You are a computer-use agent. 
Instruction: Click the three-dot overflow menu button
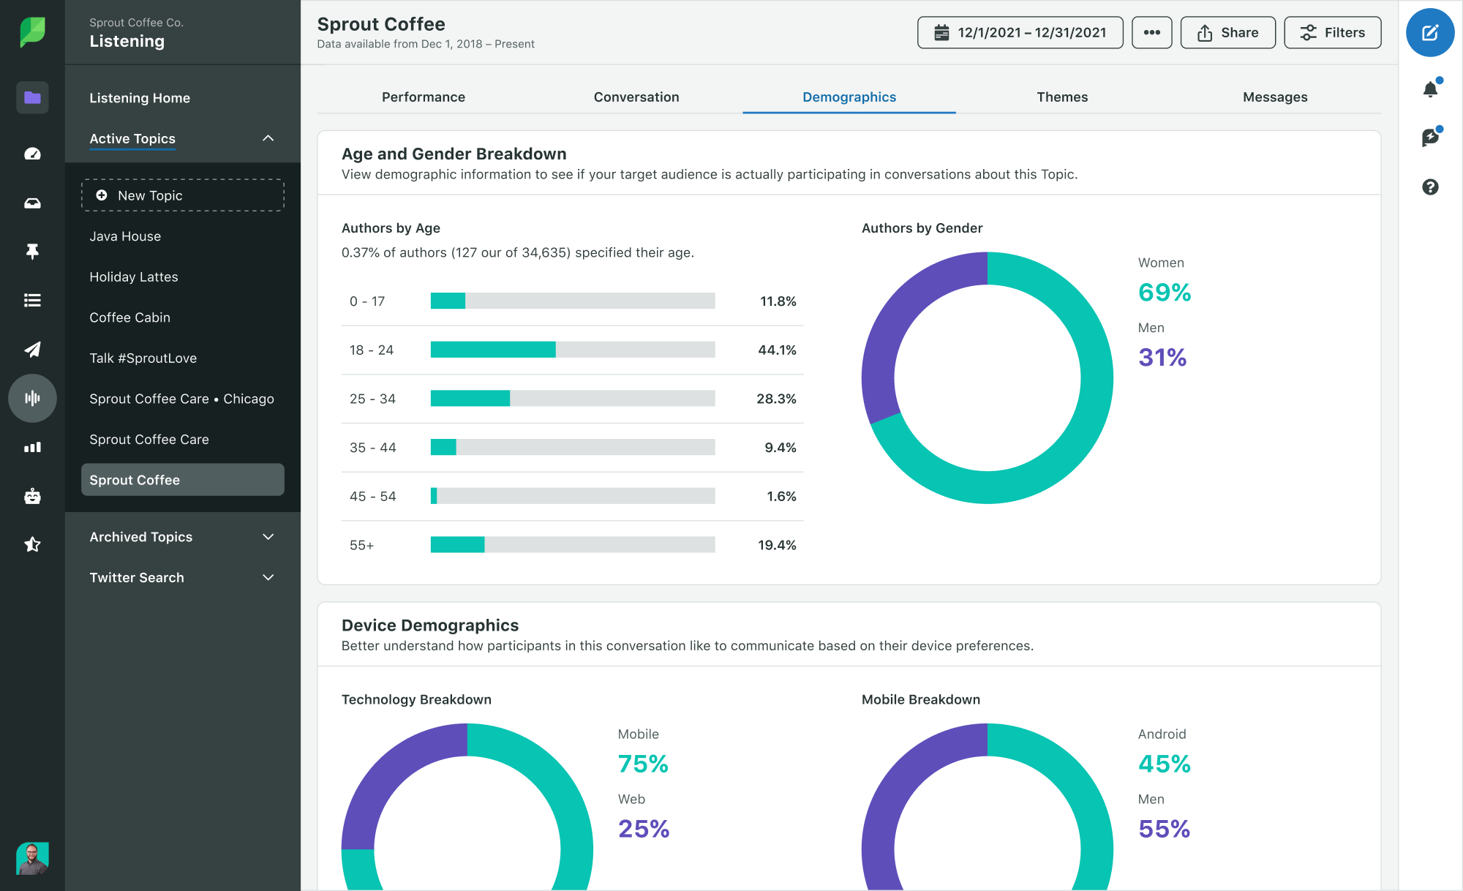pos(1151,32)
